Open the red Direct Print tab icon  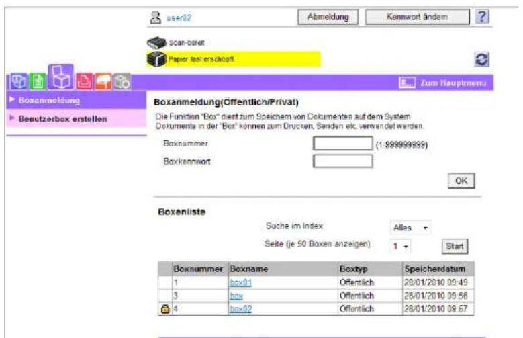click(x=85, y=81)
